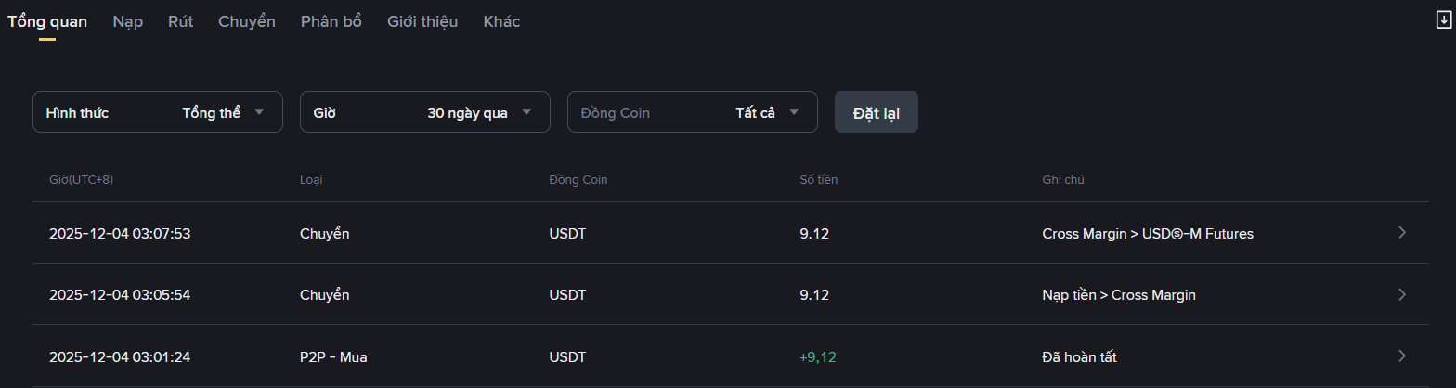Switch to the Nạp tab

pos(127,21)
